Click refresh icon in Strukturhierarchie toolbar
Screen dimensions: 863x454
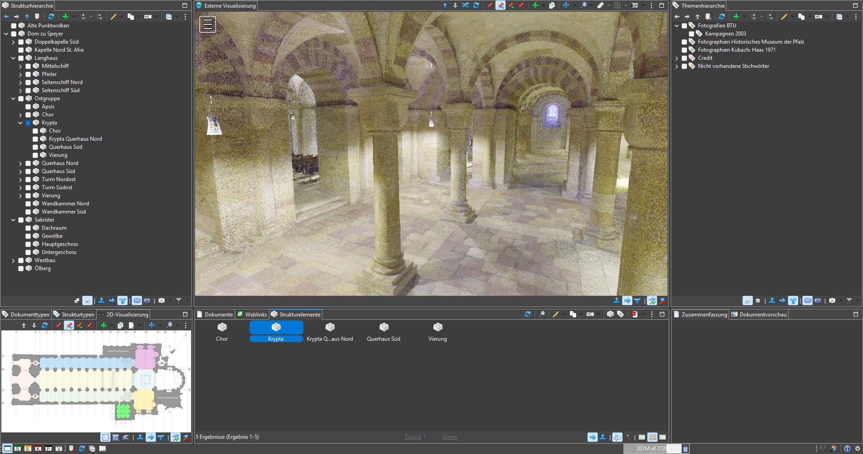51,17
